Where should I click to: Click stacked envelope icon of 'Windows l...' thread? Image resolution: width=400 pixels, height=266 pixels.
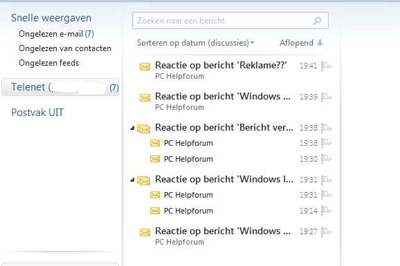pos(144,180)
